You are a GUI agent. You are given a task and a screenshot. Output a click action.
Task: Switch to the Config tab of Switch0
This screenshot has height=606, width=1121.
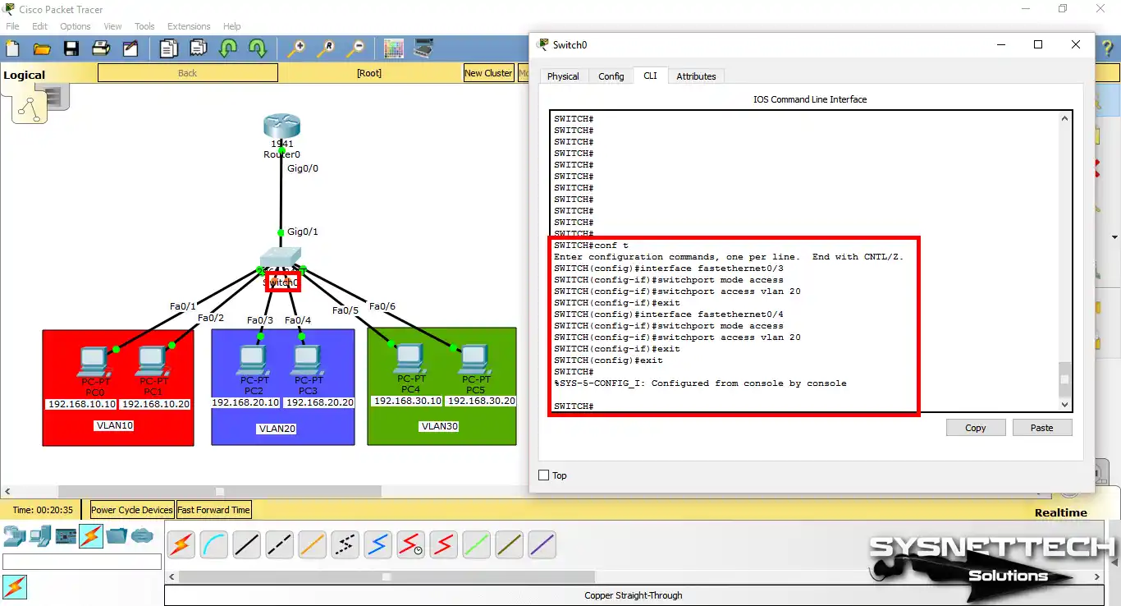click(x=611, y=76)
